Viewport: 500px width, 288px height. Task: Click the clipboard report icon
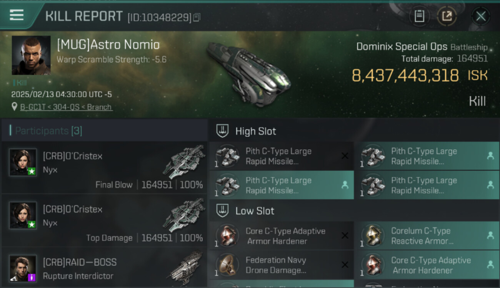coord(419,16)
